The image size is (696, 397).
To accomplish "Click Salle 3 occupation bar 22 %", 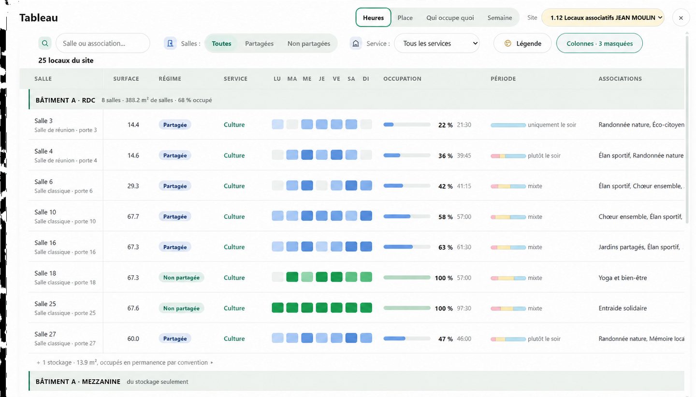I will [407, 125].
